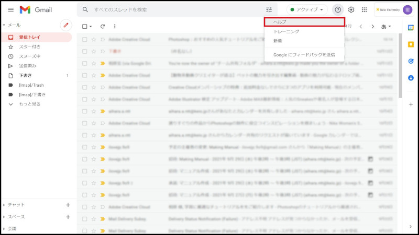
Task: Open the アクティブ status dropdown
Action: 306,9
